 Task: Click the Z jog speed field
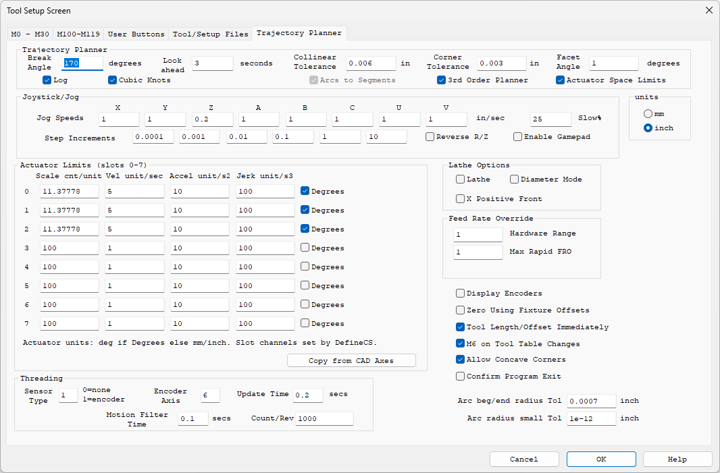point(213,119)
